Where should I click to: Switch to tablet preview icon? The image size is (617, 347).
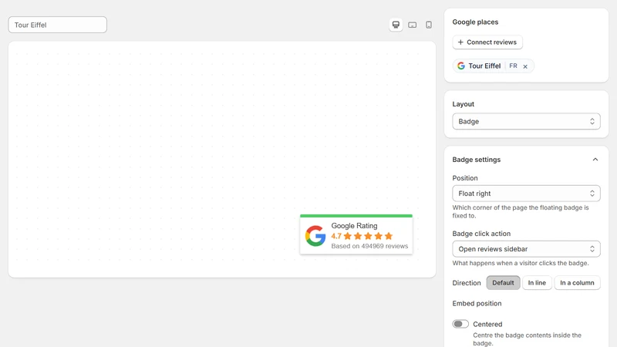(x=413, y=25)
